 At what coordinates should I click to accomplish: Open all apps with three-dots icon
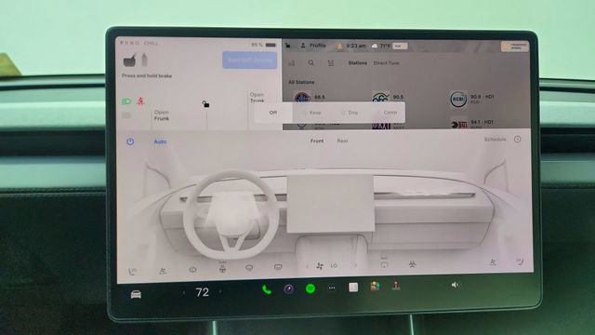[x=332, y=288]
